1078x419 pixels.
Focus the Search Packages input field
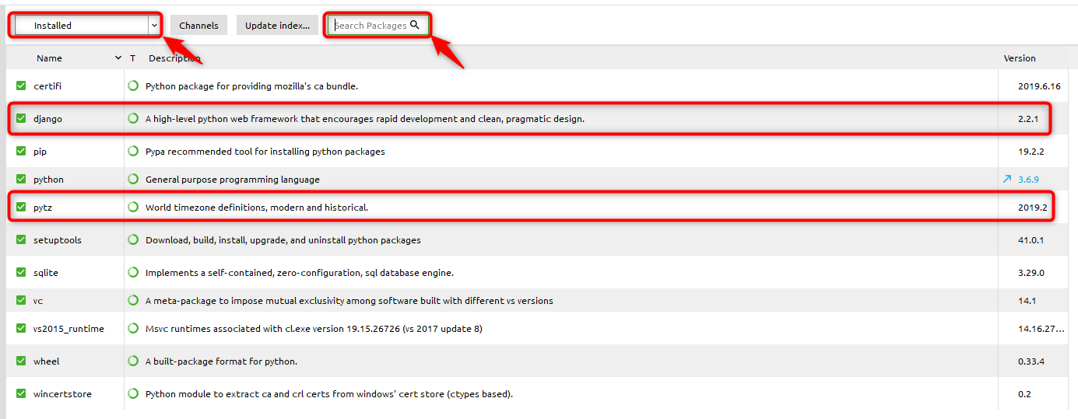[370, 26]
